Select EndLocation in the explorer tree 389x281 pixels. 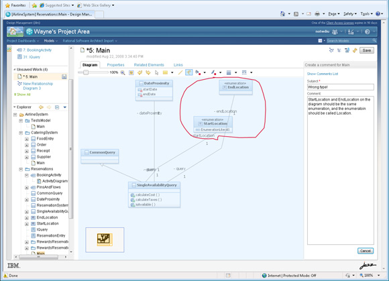point(47,217)
